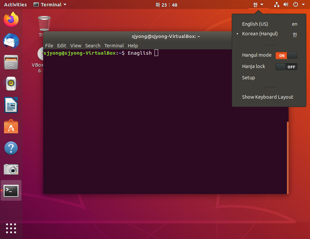This screenshot has width=310, height=239.
Task: Click the volume speaker icon in the top bar
Action: pos(286,4)
